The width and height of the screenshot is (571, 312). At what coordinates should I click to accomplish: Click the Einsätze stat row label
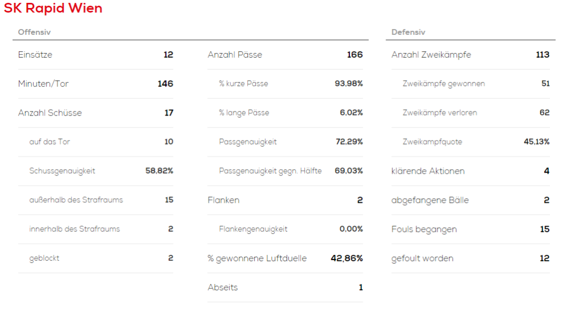pyautogui.click(x=35, y=55)
